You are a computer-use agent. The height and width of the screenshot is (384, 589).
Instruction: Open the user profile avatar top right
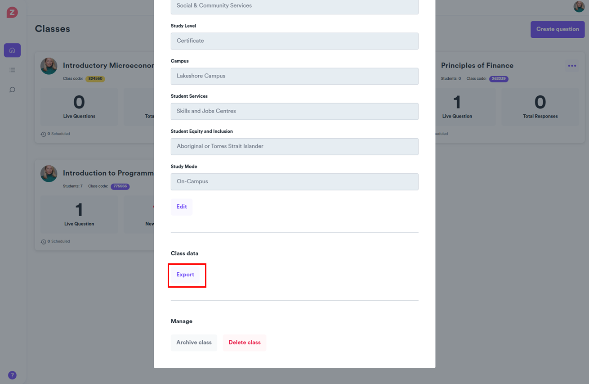579,6
